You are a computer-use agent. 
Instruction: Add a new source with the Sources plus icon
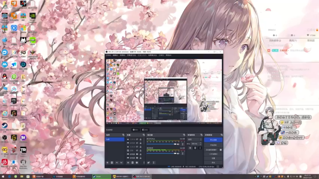[128, 163]
